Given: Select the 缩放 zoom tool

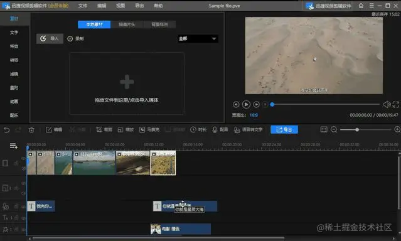Looking at the screenshot, I should pyautogui.click(x=126, y=130).
